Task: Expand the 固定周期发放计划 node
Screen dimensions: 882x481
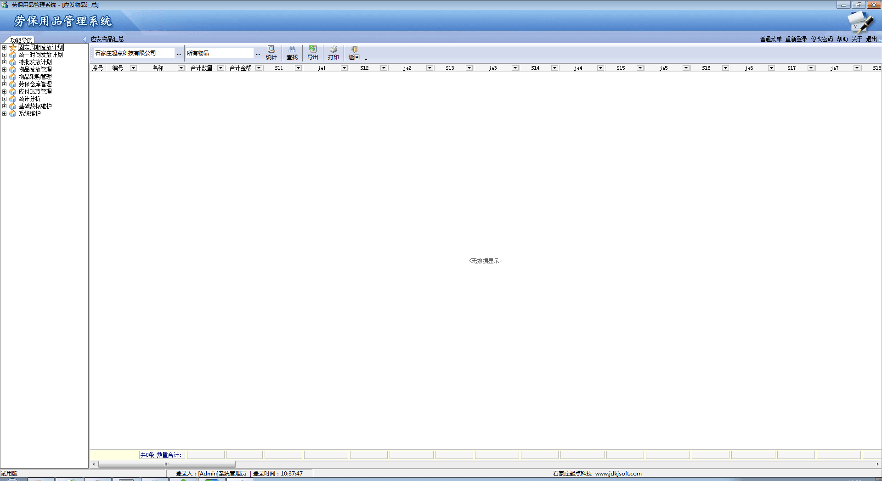Action: [x=4, y=48]
